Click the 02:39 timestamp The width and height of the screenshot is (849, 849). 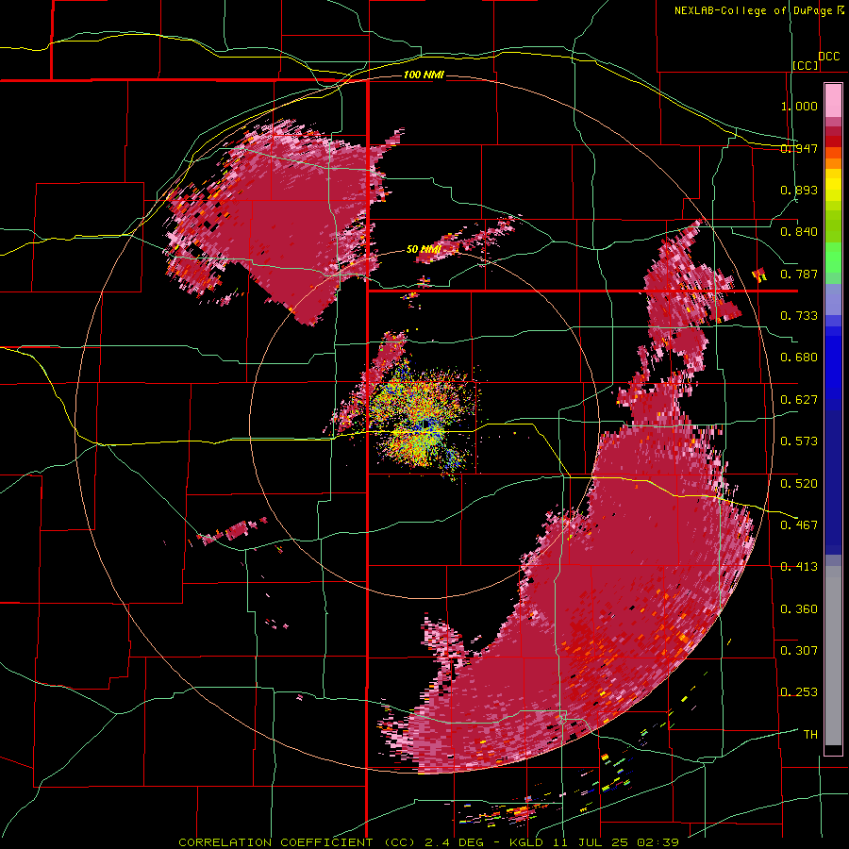[x=659, y=842]
